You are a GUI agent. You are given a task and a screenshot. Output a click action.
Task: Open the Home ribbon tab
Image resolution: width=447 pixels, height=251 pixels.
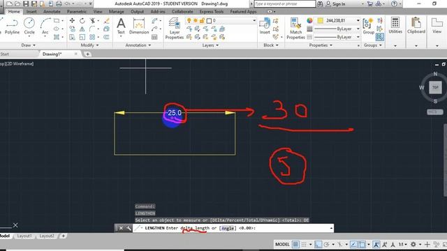[14, 11]
